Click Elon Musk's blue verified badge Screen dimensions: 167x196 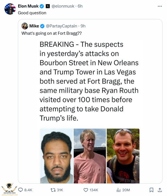[42, 6]
